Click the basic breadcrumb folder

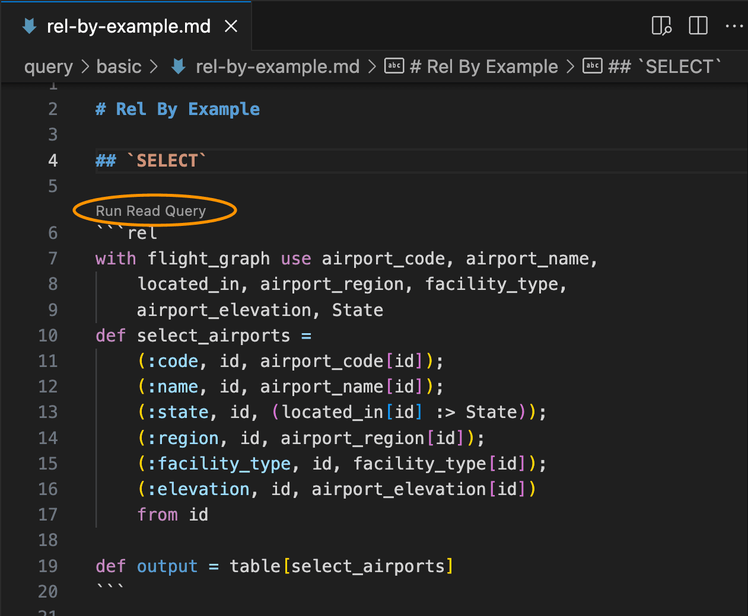(x=119, y=66)
